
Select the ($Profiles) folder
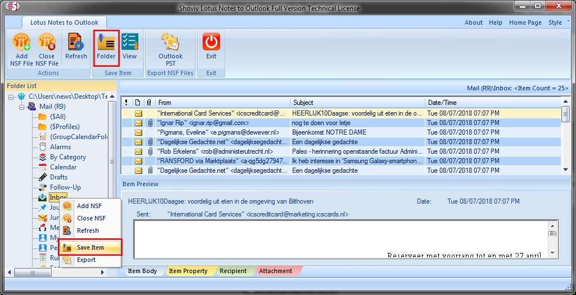tap(65, 127)
